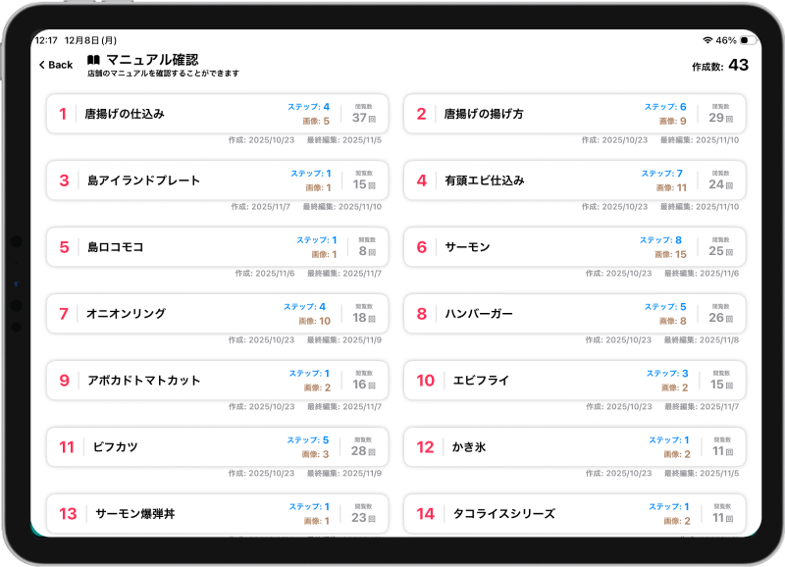Open the 有頭エビ仕込み manual
The height and width of the screenshot is (567, 785).
(x=574, y=180)
